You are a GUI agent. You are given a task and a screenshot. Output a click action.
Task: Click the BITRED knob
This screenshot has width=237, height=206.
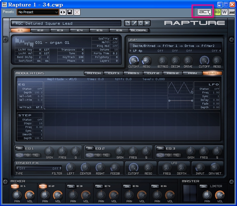163,60
